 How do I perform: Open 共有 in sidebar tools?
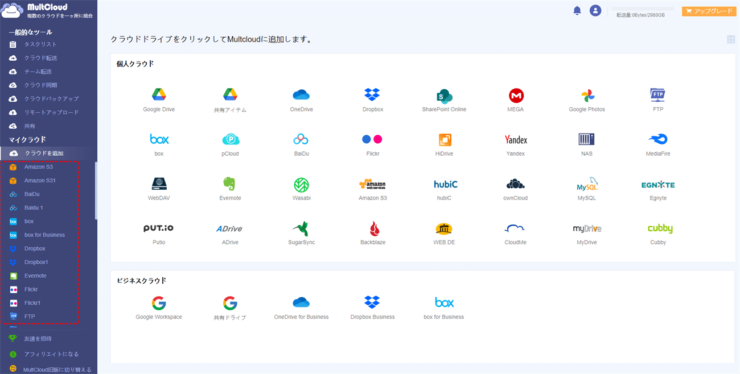[x=30, y=126]
